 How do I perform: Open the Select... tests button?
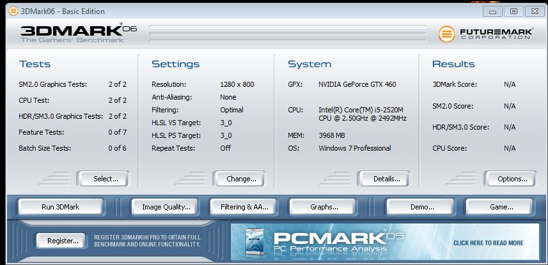[x=103, y=179]
